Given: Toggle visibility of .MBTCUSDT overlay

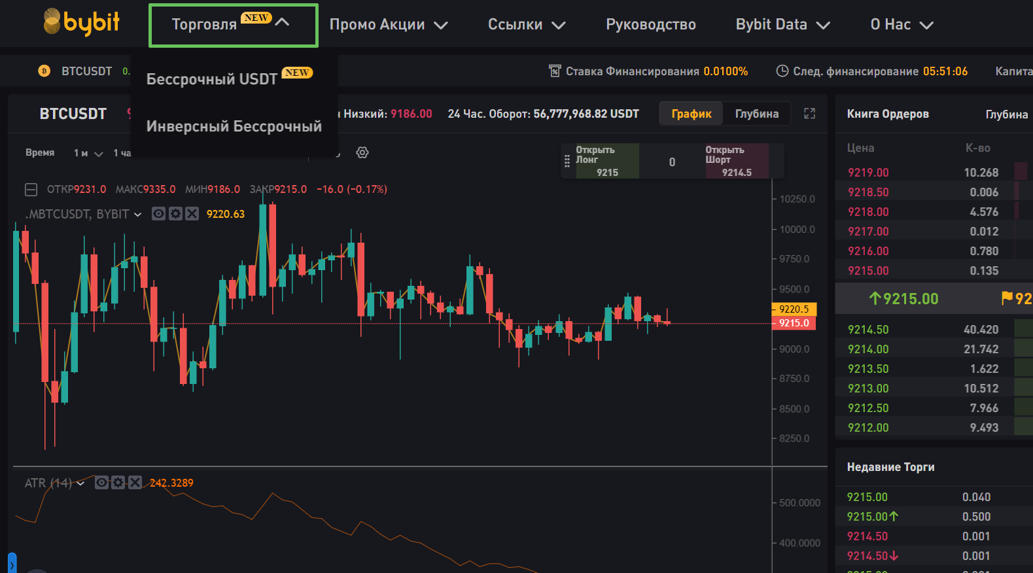Looking at the screenshot, I should coord(158,214).
